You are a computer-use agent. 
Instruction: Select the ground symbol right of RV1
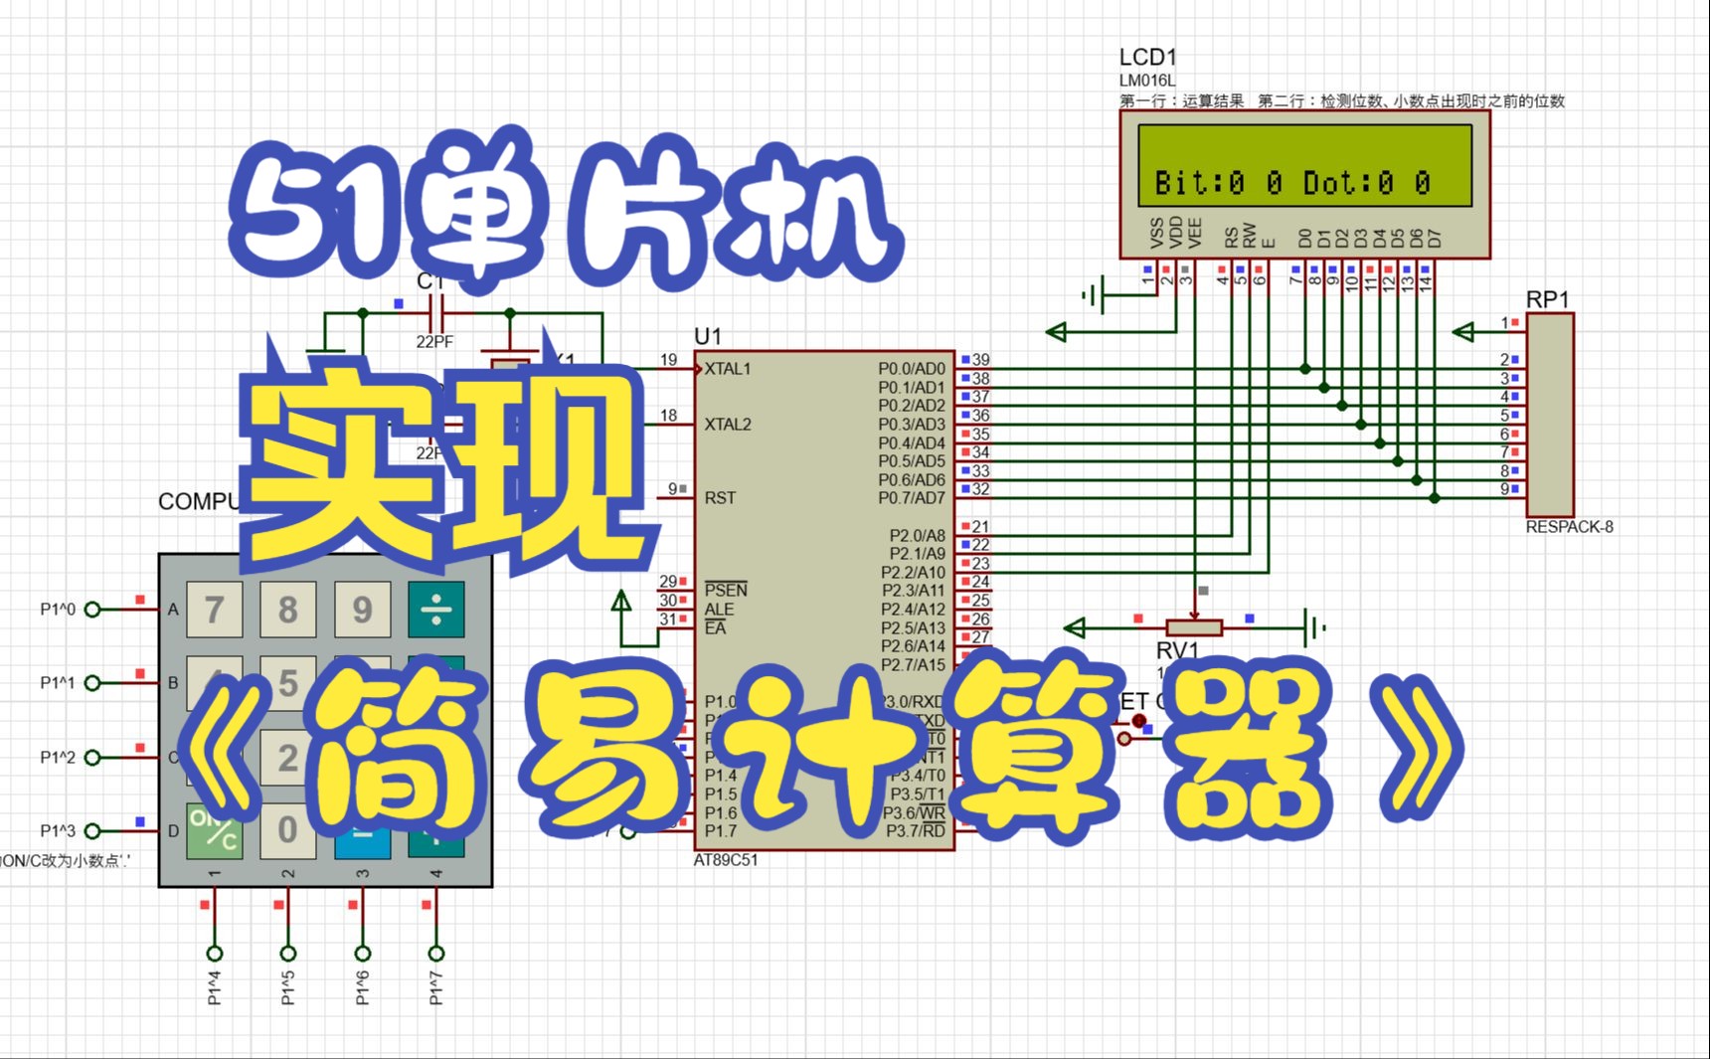1314,627
